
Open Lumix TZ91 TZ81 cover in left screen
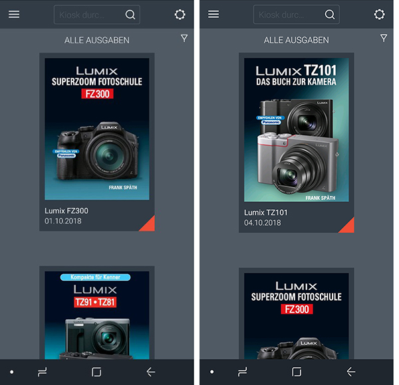coord(97,315)
